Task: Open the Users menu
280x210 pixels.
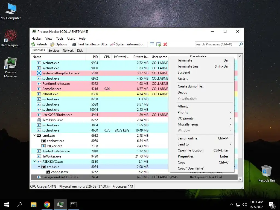Action: (x=71, y=38)
